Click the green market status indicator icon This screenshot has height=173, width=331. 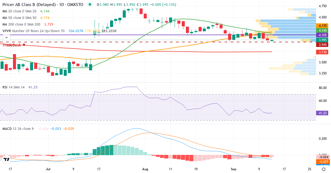90,5
